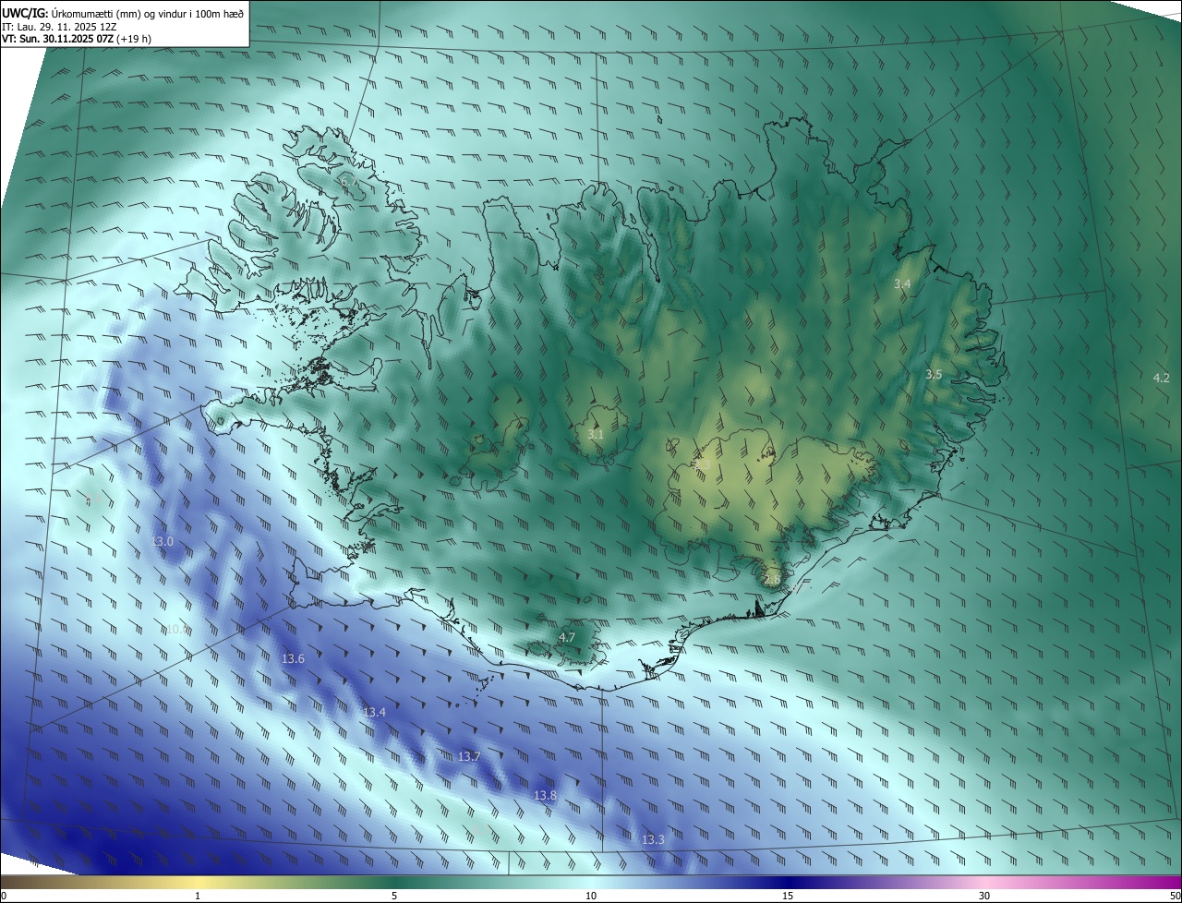1182x903 pixels.
Task: Click the 3.4 value label in the northeast
Action: tap(902, 283)
